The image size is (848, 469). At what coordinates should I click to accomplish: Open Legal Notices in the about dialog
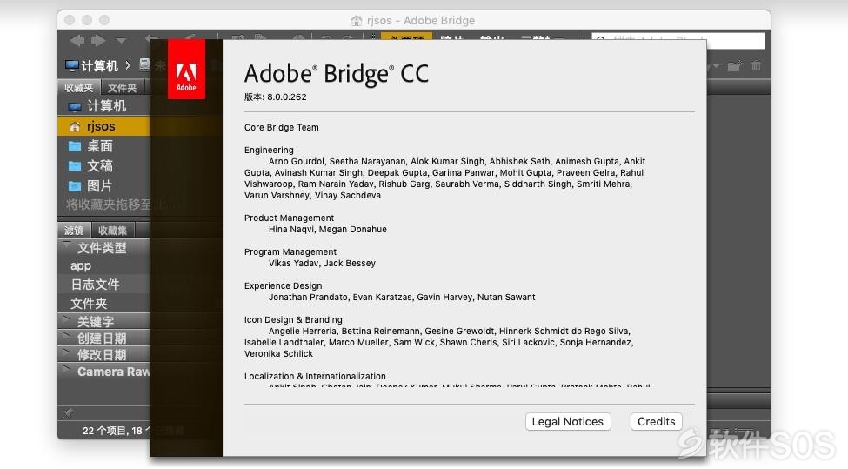tap(568, 422)
